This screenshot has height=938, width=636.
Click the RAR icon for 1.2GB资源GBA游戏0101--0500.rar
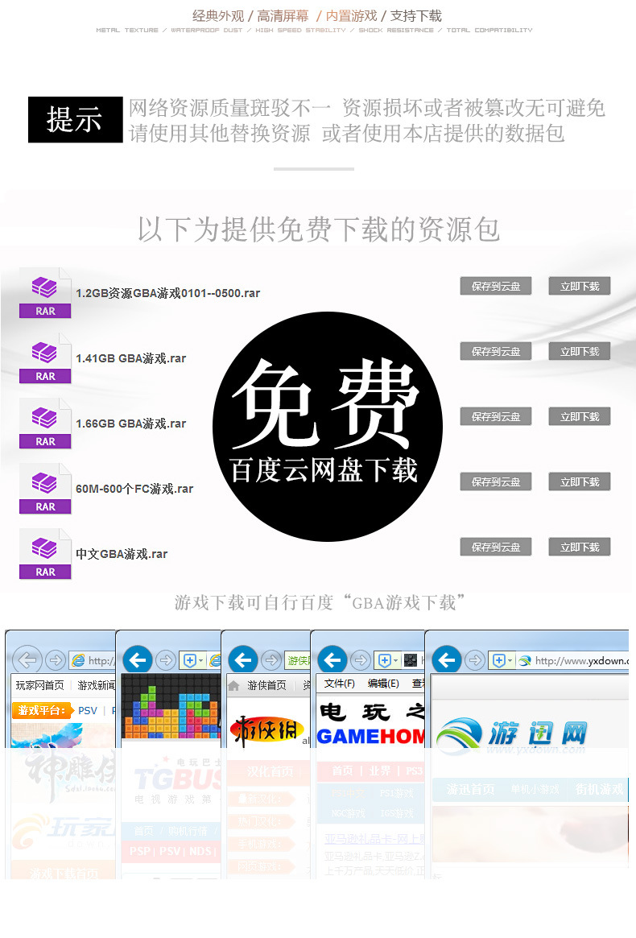pyautogui.click(x=45, y=293)
